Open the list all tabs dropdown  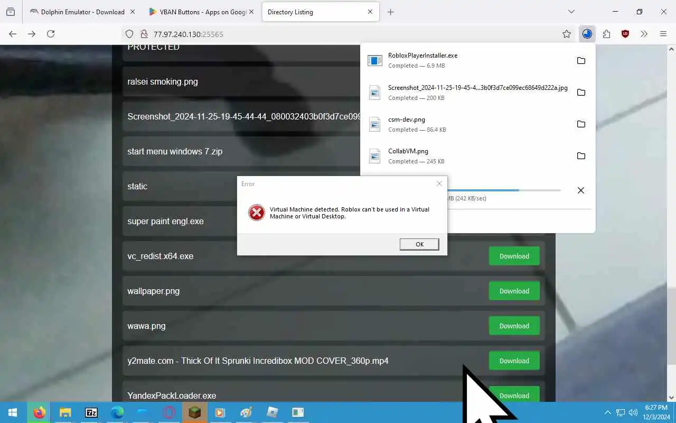(571, 12)
